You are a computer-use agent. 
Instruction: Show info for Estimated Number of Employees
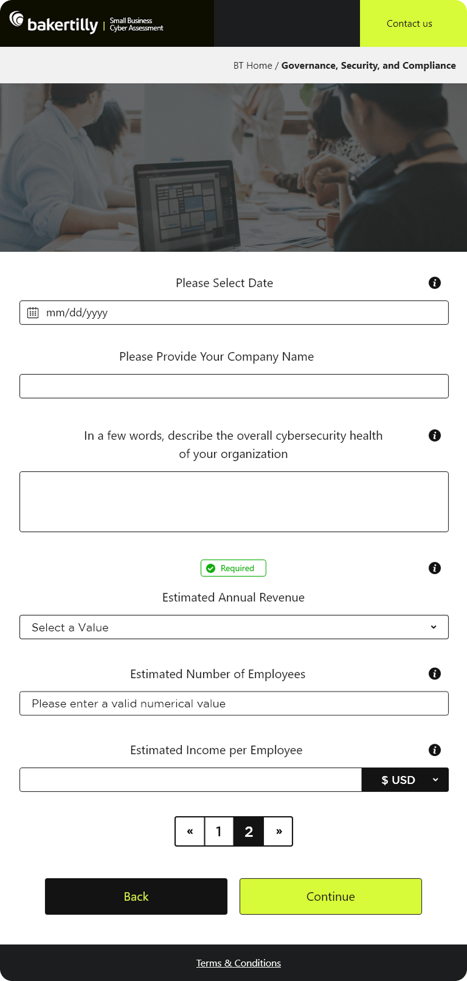(x=435, y=674)
